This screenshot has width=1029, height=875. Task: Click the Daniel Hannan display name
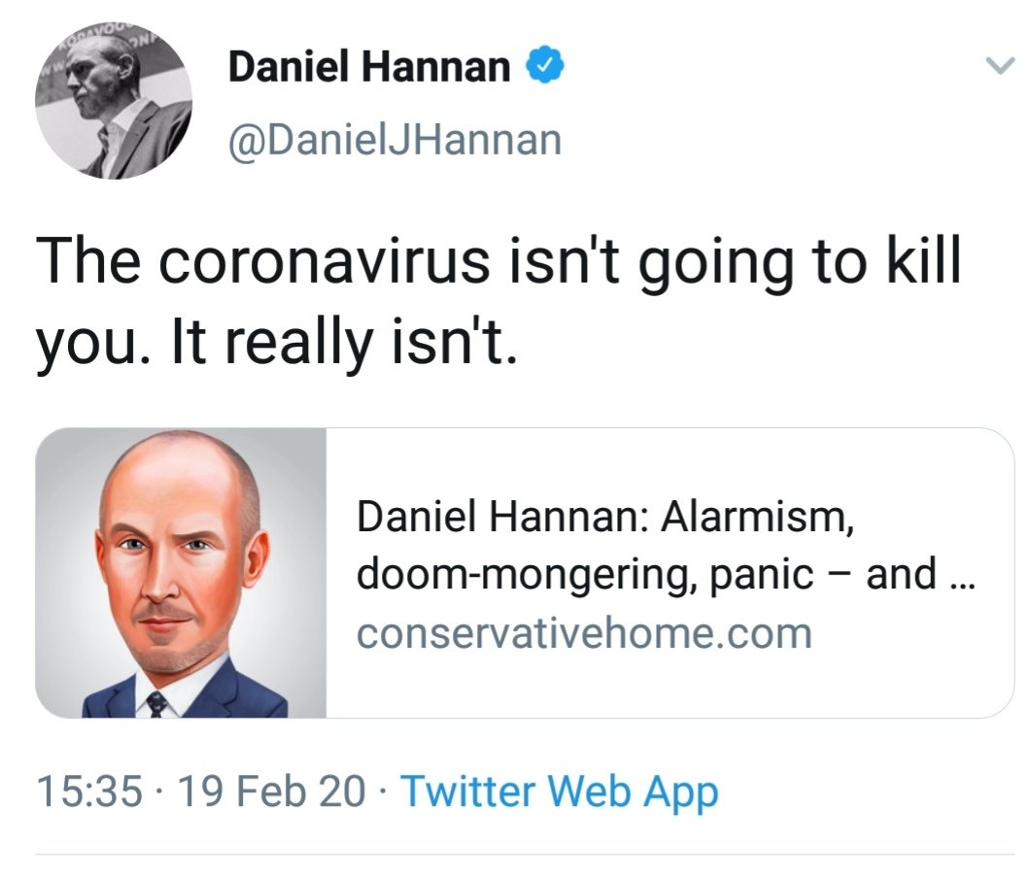(x=369, y=67)
